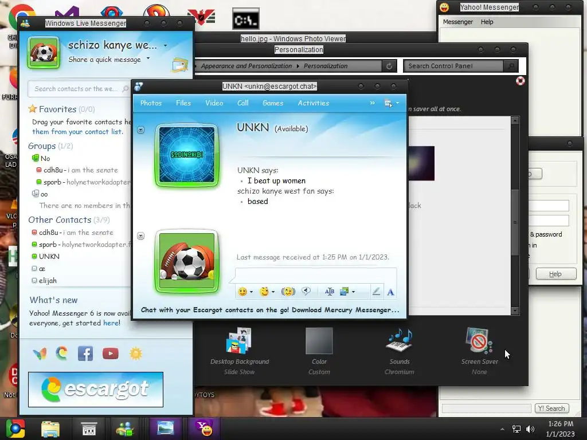Click the network icon in system tray
587x440 pixels.
point(516,429)
